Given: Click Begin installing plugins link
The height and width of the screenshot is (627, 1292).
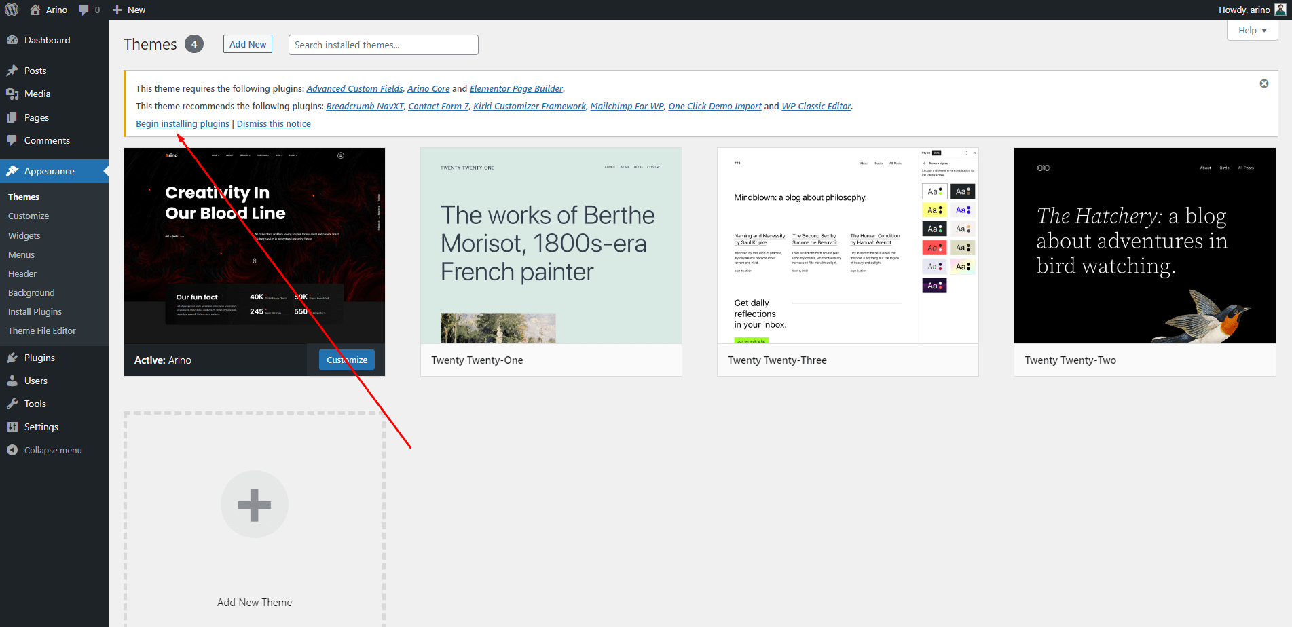Looking at the screenshot, I should pos(183,123).
